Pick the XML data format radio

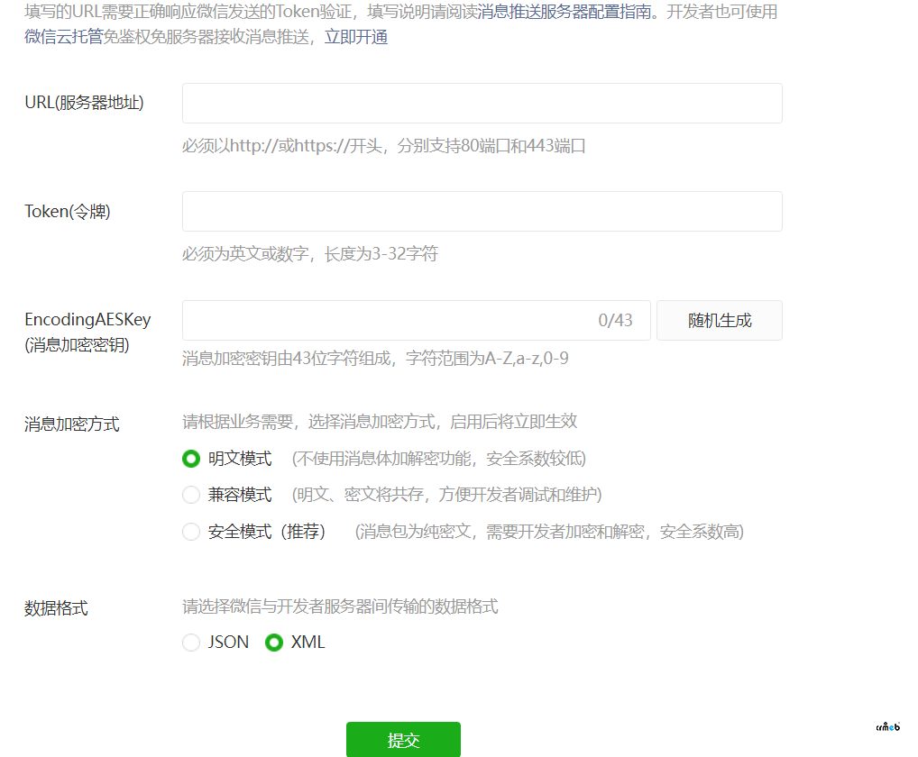coord(274,643)
